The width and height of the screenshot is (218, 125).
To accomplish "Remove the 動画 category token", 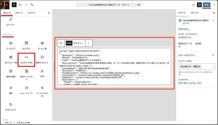I will pyautogui.click(x=199, y=66).
